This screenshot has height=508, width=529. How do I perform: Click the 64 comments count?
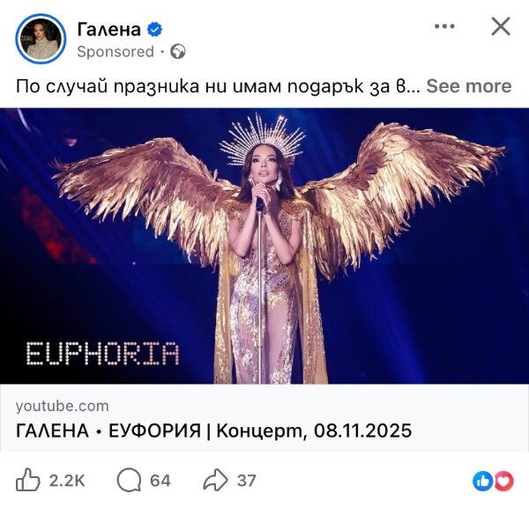click(160, 481)
